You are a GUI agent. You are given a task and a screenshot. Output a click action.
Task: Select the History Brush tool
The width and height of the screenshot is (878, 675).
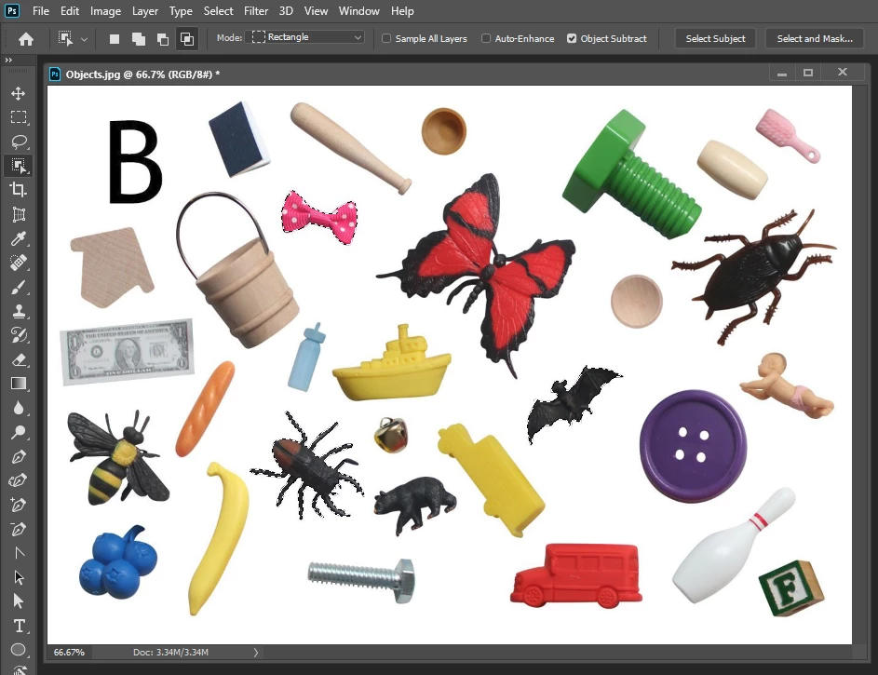19,335
